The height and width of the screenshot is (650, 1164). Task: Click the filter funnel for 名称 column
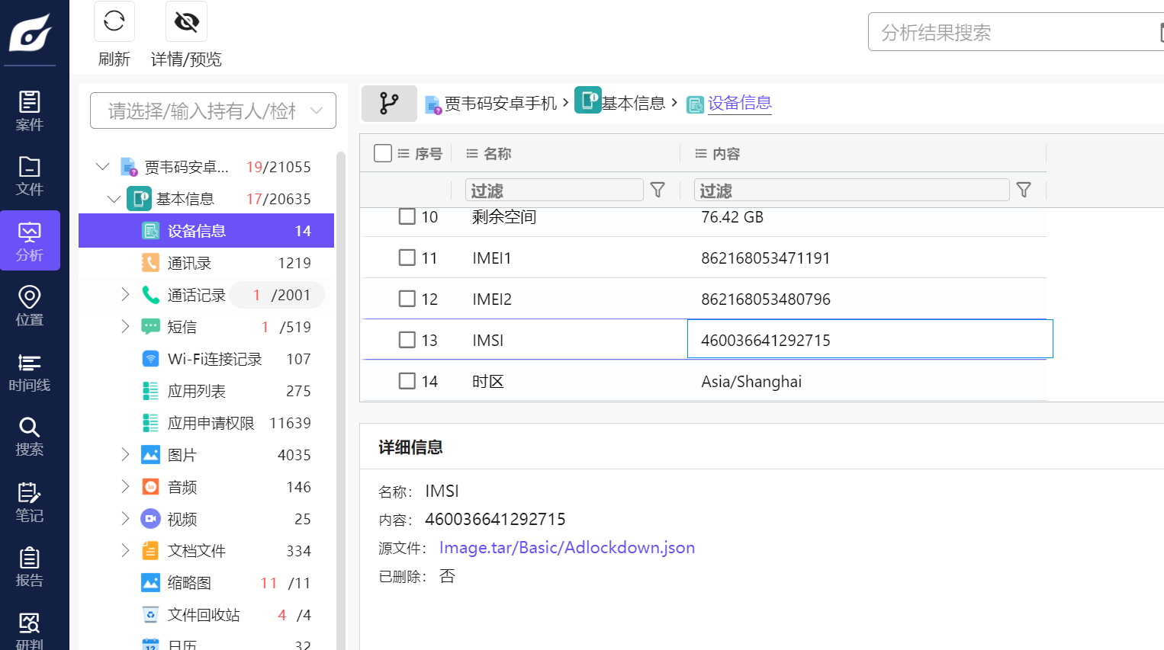point(658,190)
